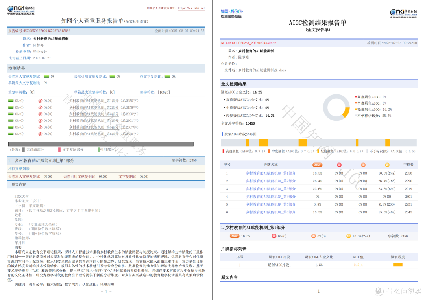Click the 相似文献列表 link
This screenshot has width=425, height=300.
point(19,169)
